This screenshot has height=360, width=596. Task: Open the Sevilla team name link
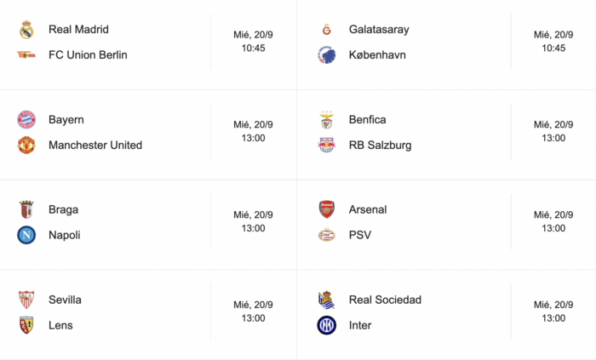point(65,300)
